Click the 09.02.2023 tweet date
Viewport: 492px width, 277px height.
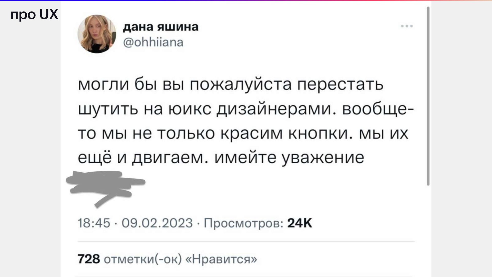pos(157,223)
